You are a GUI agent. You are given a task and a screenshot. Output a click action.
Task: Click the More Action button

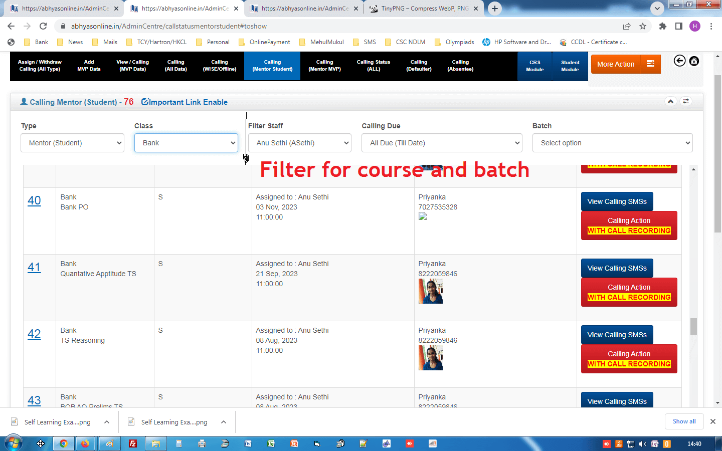click(625, 64)
